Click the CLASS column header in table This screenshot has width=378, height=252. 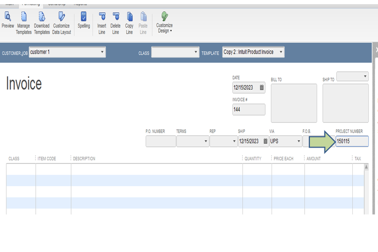(14, 159)
